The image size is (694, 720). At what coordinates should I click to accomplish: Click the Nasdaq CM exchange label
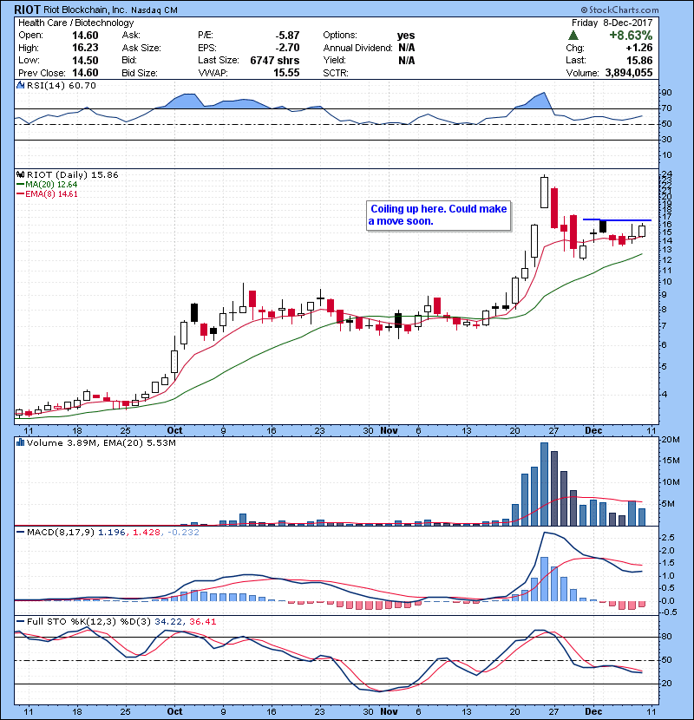pyautogui.click(x=154, y=10)
